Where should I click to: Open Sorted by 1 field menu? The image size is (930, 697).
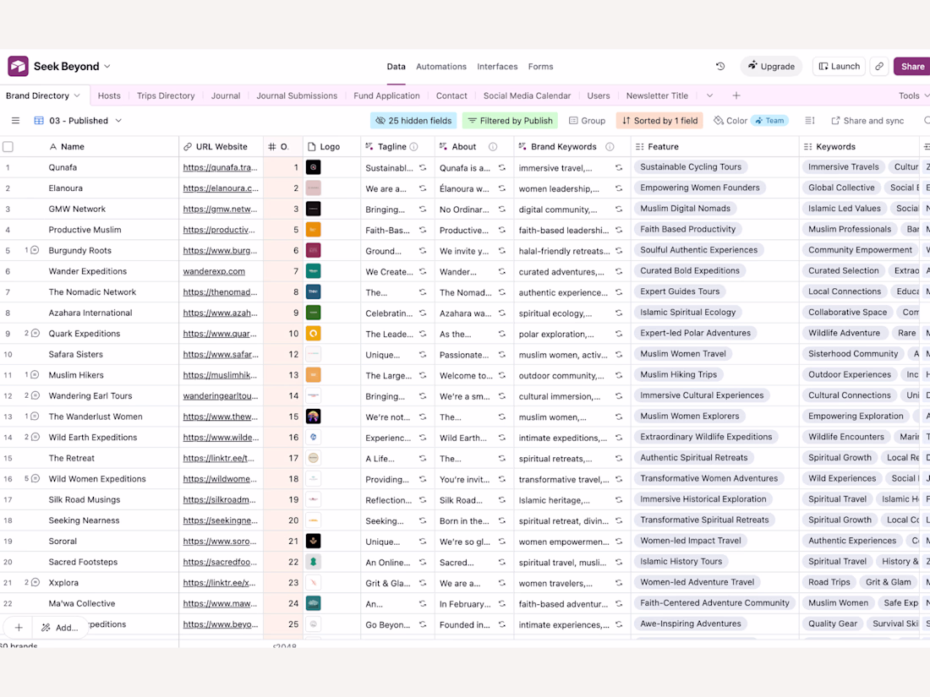pos(659,120)
